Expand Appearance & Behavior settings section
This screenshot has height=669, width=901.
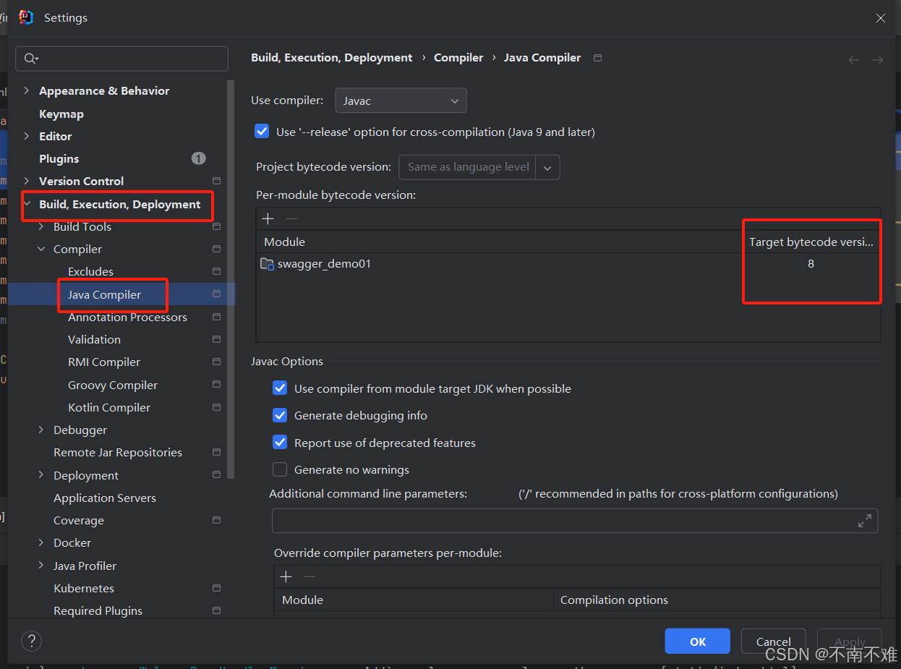(x=27, y=90)
